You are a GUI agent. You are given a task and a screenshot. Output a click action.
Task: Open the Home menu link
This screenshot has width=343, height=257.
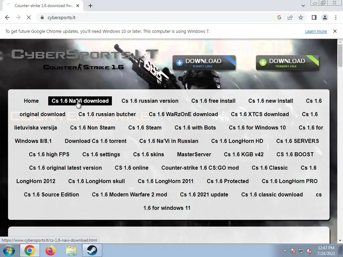[31, 101]
